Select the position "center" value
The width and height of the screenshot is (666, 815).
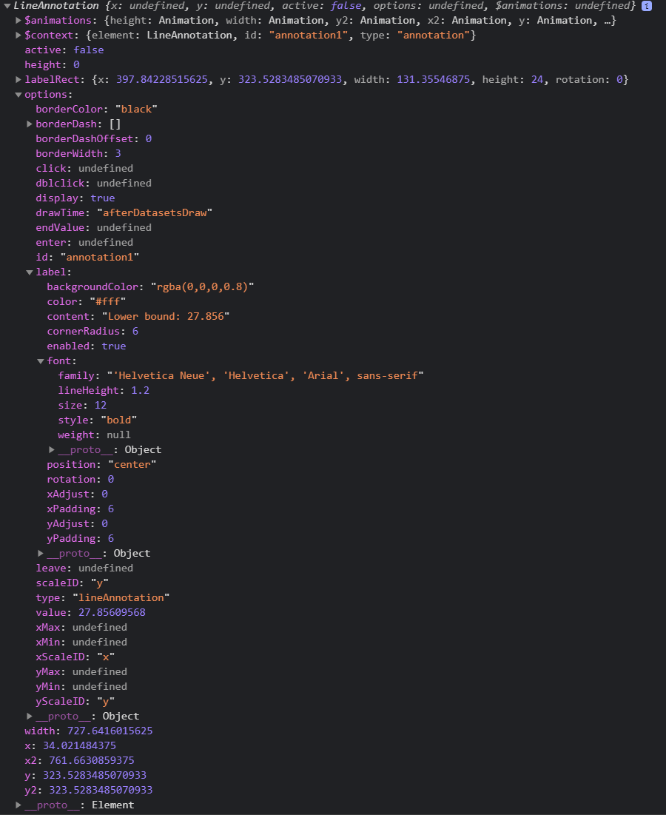[132, 465]
